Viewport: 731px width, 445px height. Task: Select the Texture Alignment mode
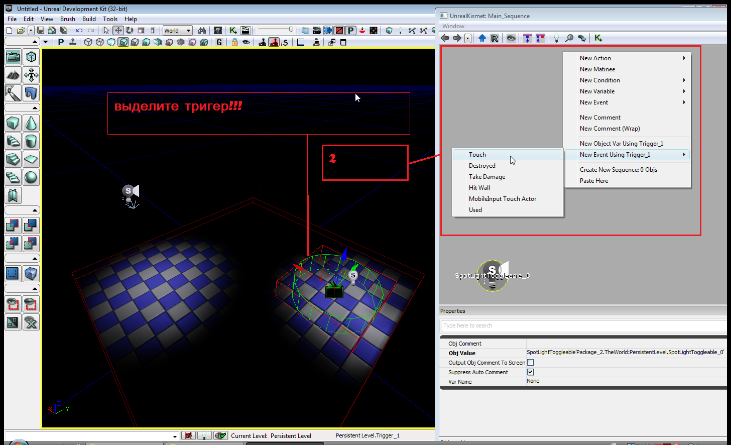[x=31, y=75]
